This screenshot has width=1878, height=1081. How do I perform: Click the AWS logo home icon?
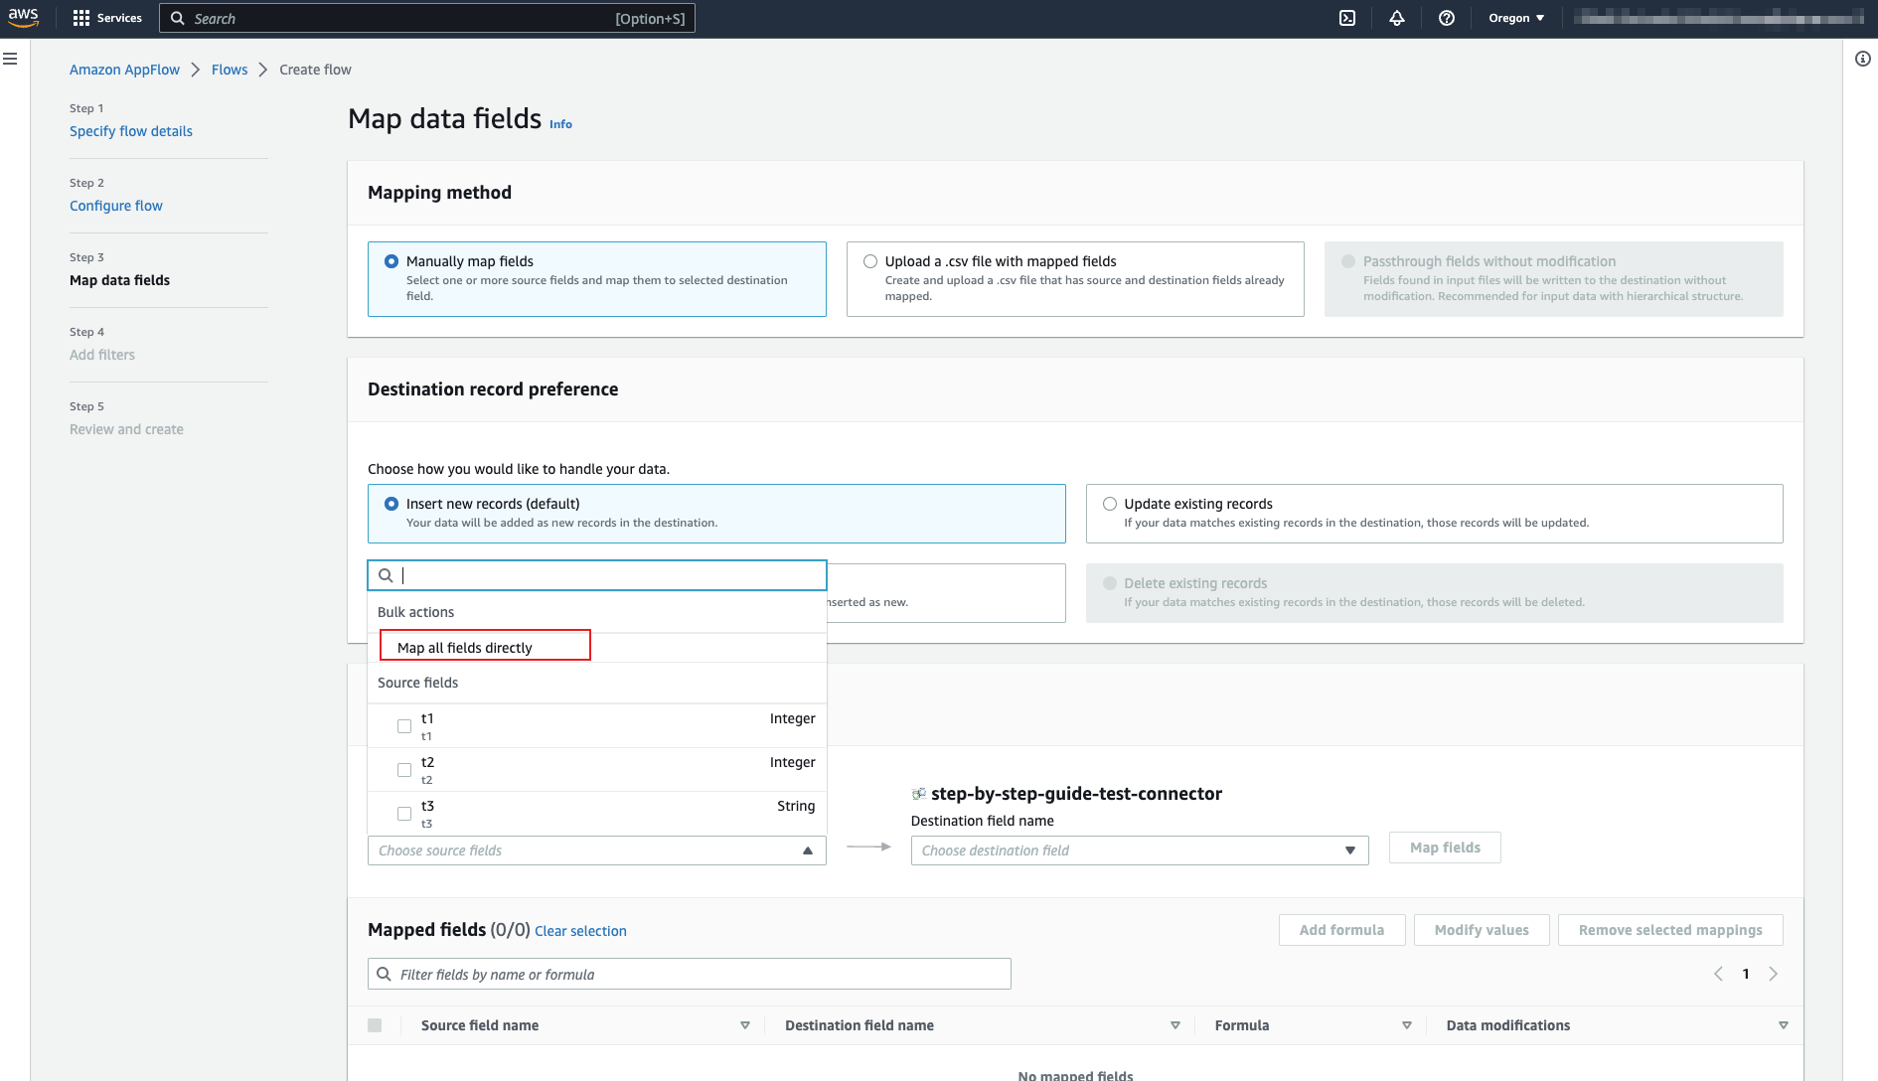[24, 18]
